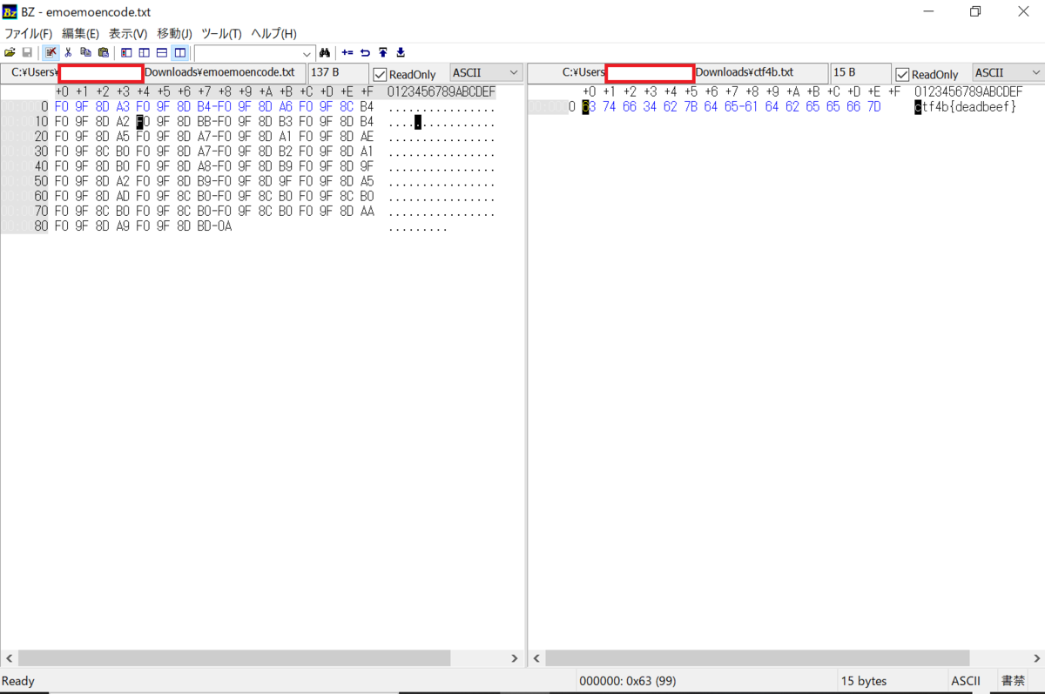Open the ファイル(F) menu
The width and height of the screenshot is (1045, 694).
tap(29, 33)
